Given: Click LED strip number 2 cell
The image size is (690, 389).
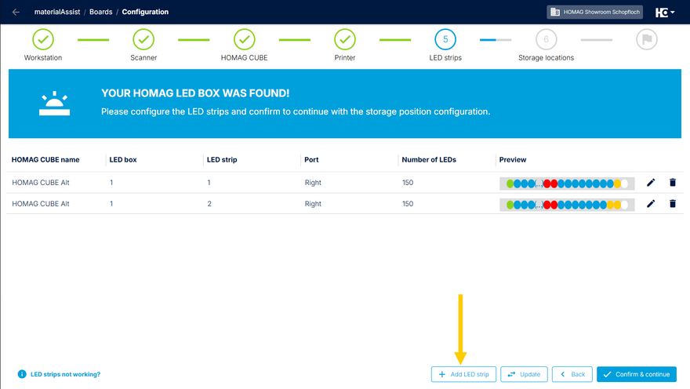Looking at the screenshot, I should (x=209, y=204).
